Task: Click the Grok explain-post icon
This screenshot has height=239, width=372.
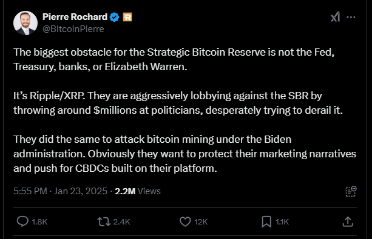Action: (335, 17)
